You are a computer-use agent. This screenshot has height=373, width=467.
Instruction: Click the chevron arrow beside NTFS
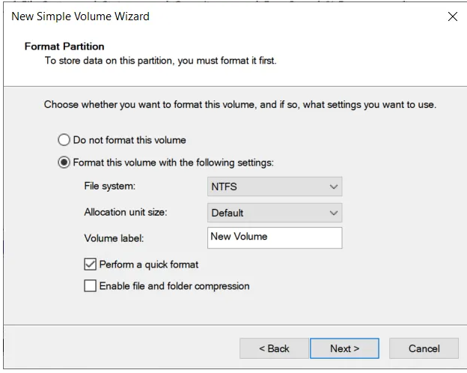333,187
